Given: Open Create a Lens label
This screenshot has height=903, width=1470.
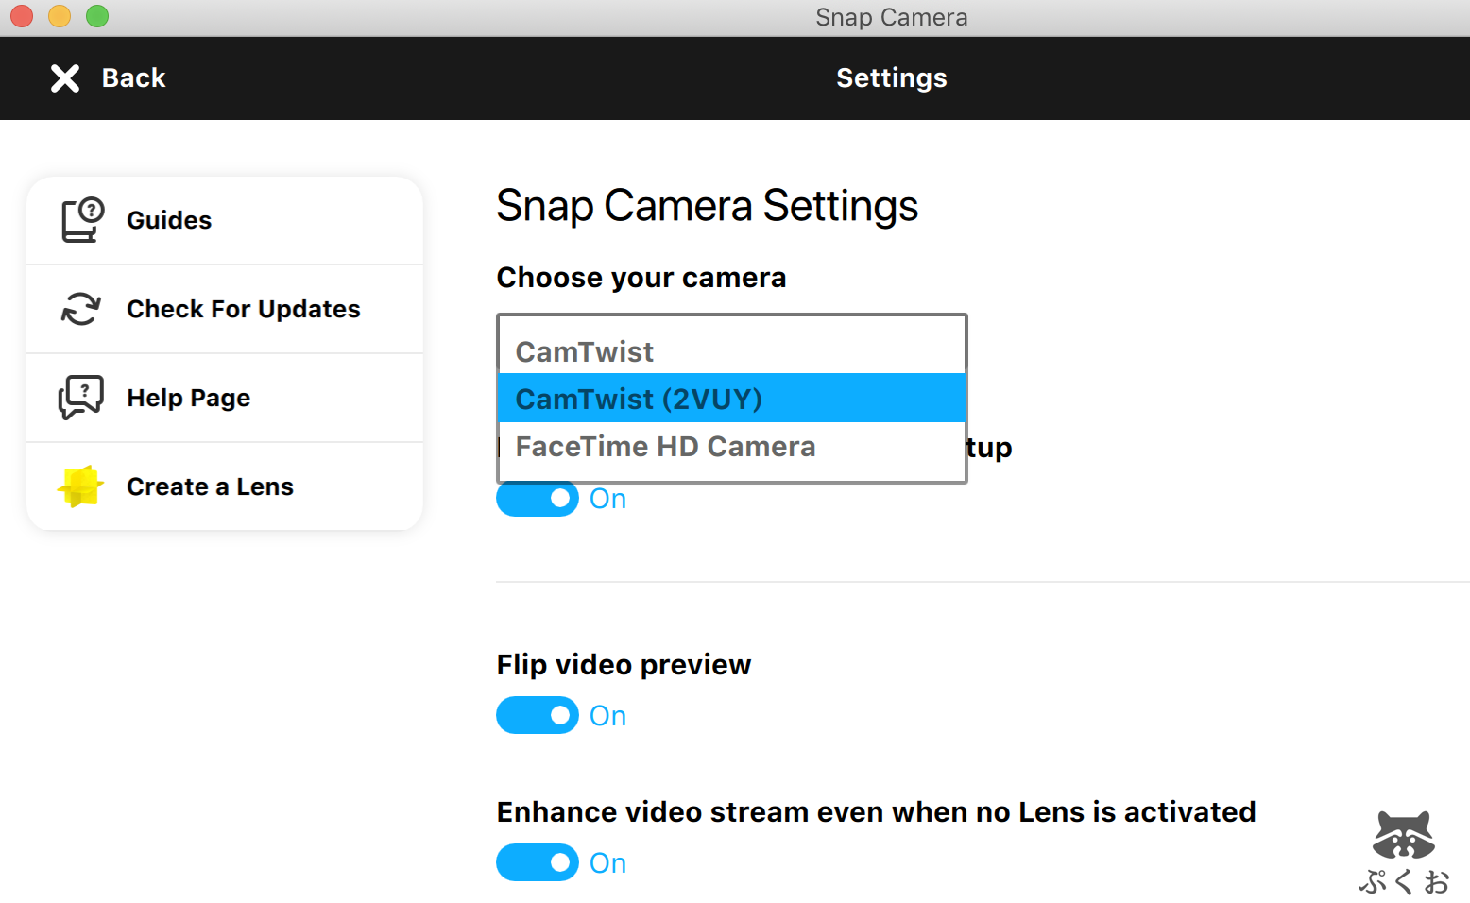Looking at the screenshot, I should click(x=211, y=486).
